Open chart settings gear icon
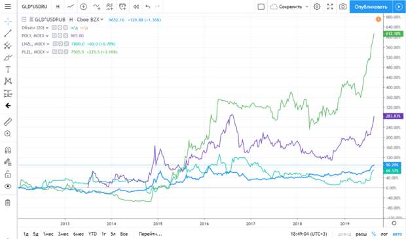This screenshot has height=239, width=406. pyautogui.click(x=317, y=7)
